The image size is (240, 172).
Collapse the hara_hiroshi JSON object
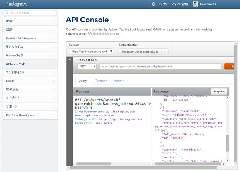coord(160,146)
